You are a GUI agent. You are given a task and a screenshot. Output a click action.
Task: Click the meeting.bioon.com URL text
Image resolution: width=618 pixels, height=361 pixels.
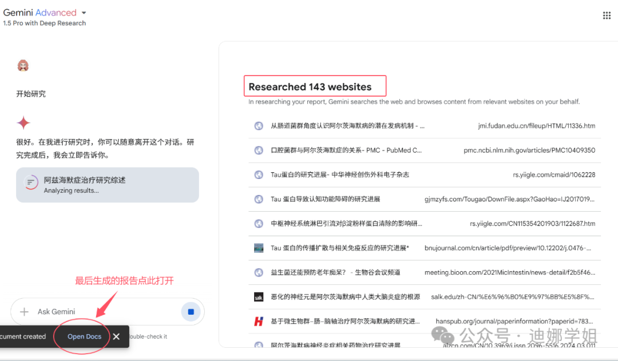tap(510, 273)
